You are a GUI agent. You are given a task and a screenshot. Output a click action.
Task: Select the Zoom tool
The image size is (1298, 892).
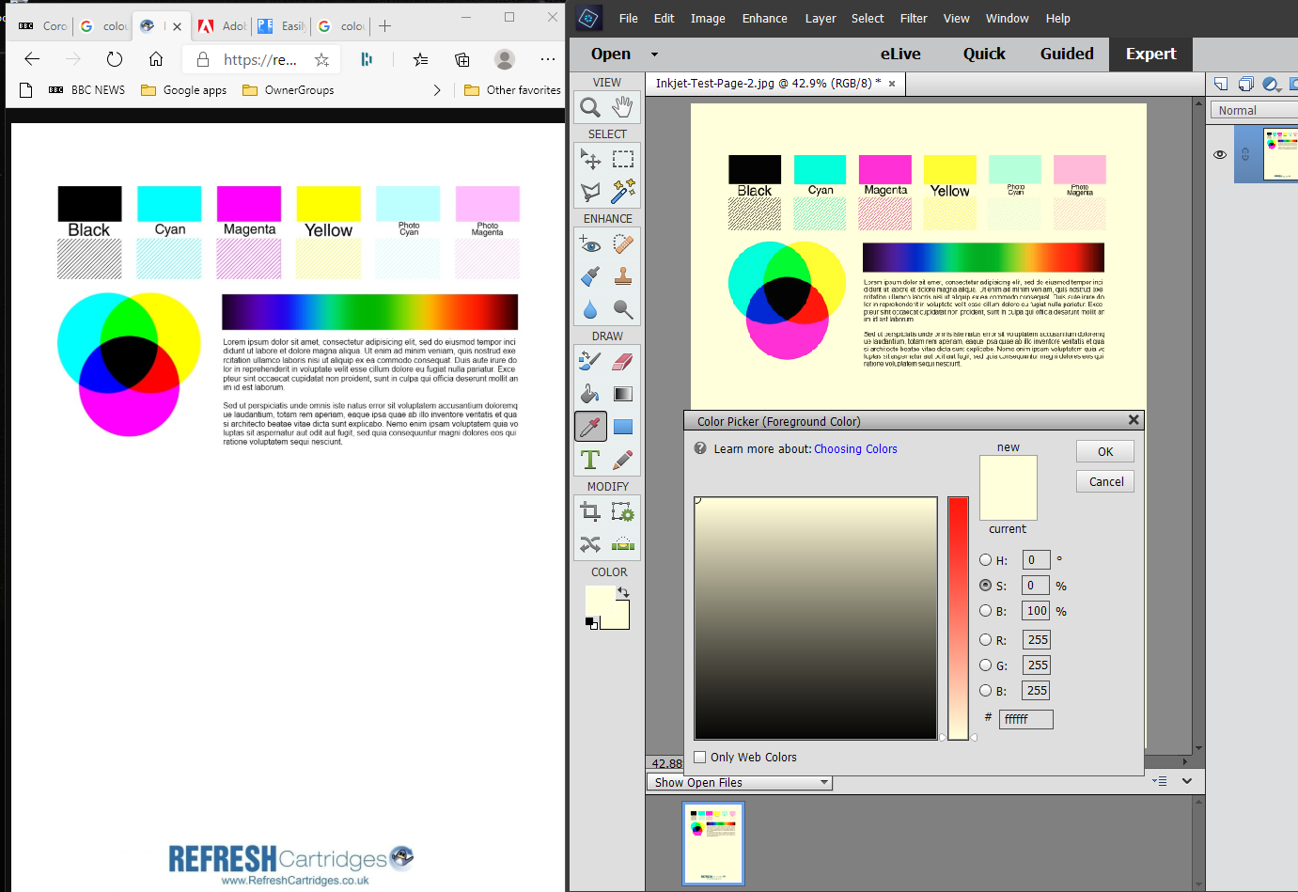click(x=589, y=106)
